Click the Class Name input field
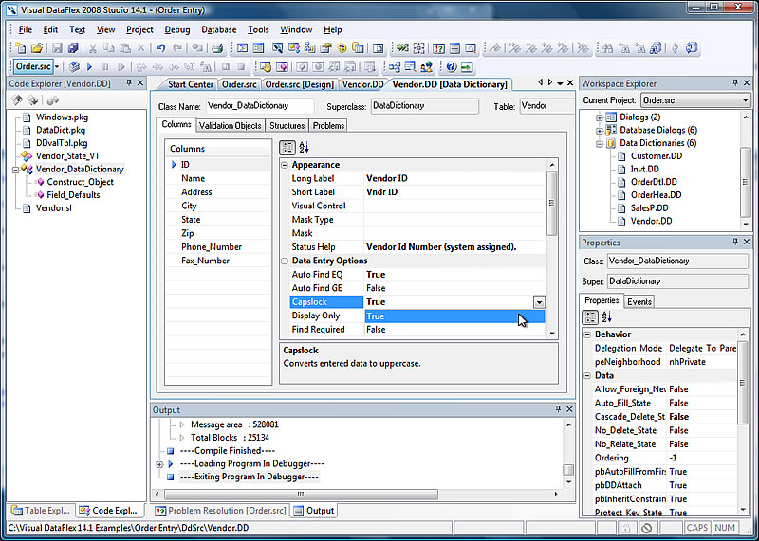The image size is (759, 541). (x=258, y=106)
